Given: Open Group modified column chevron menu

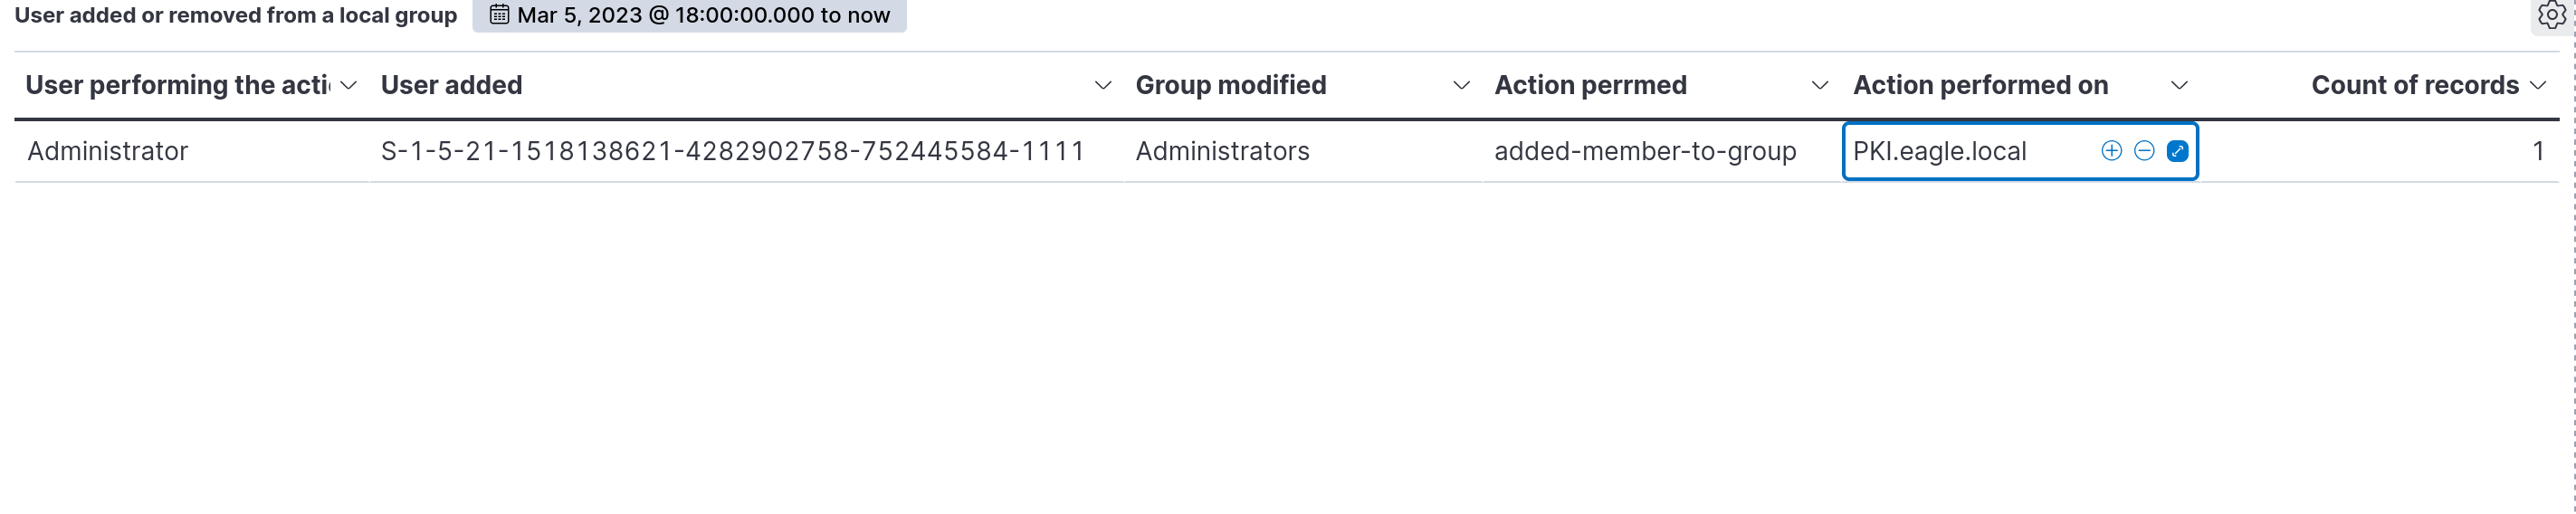Looking at the screenshot, I should point(1461,86).
